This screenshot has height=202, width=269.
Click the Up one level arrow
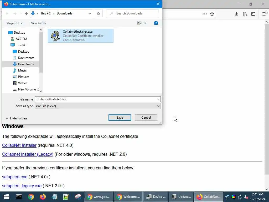point(27,14)
